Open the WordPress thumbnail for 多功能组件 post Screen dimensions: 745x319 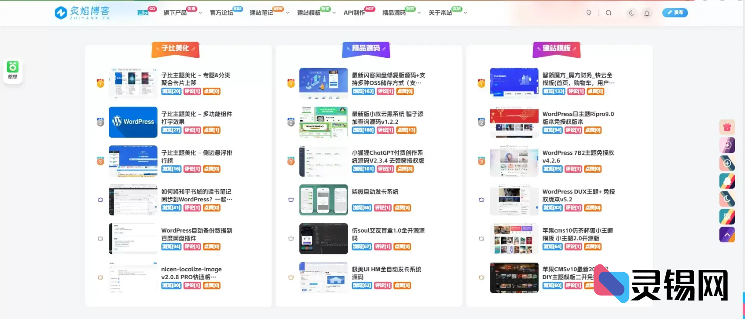pyautogui.click(x=133, y=122)
